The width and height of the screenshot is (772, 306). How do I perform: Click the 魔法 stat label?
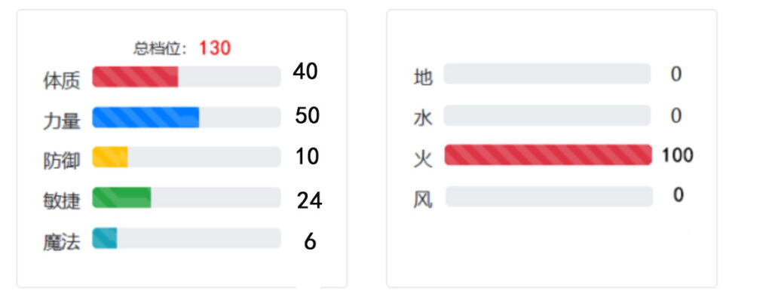(61, 243)
